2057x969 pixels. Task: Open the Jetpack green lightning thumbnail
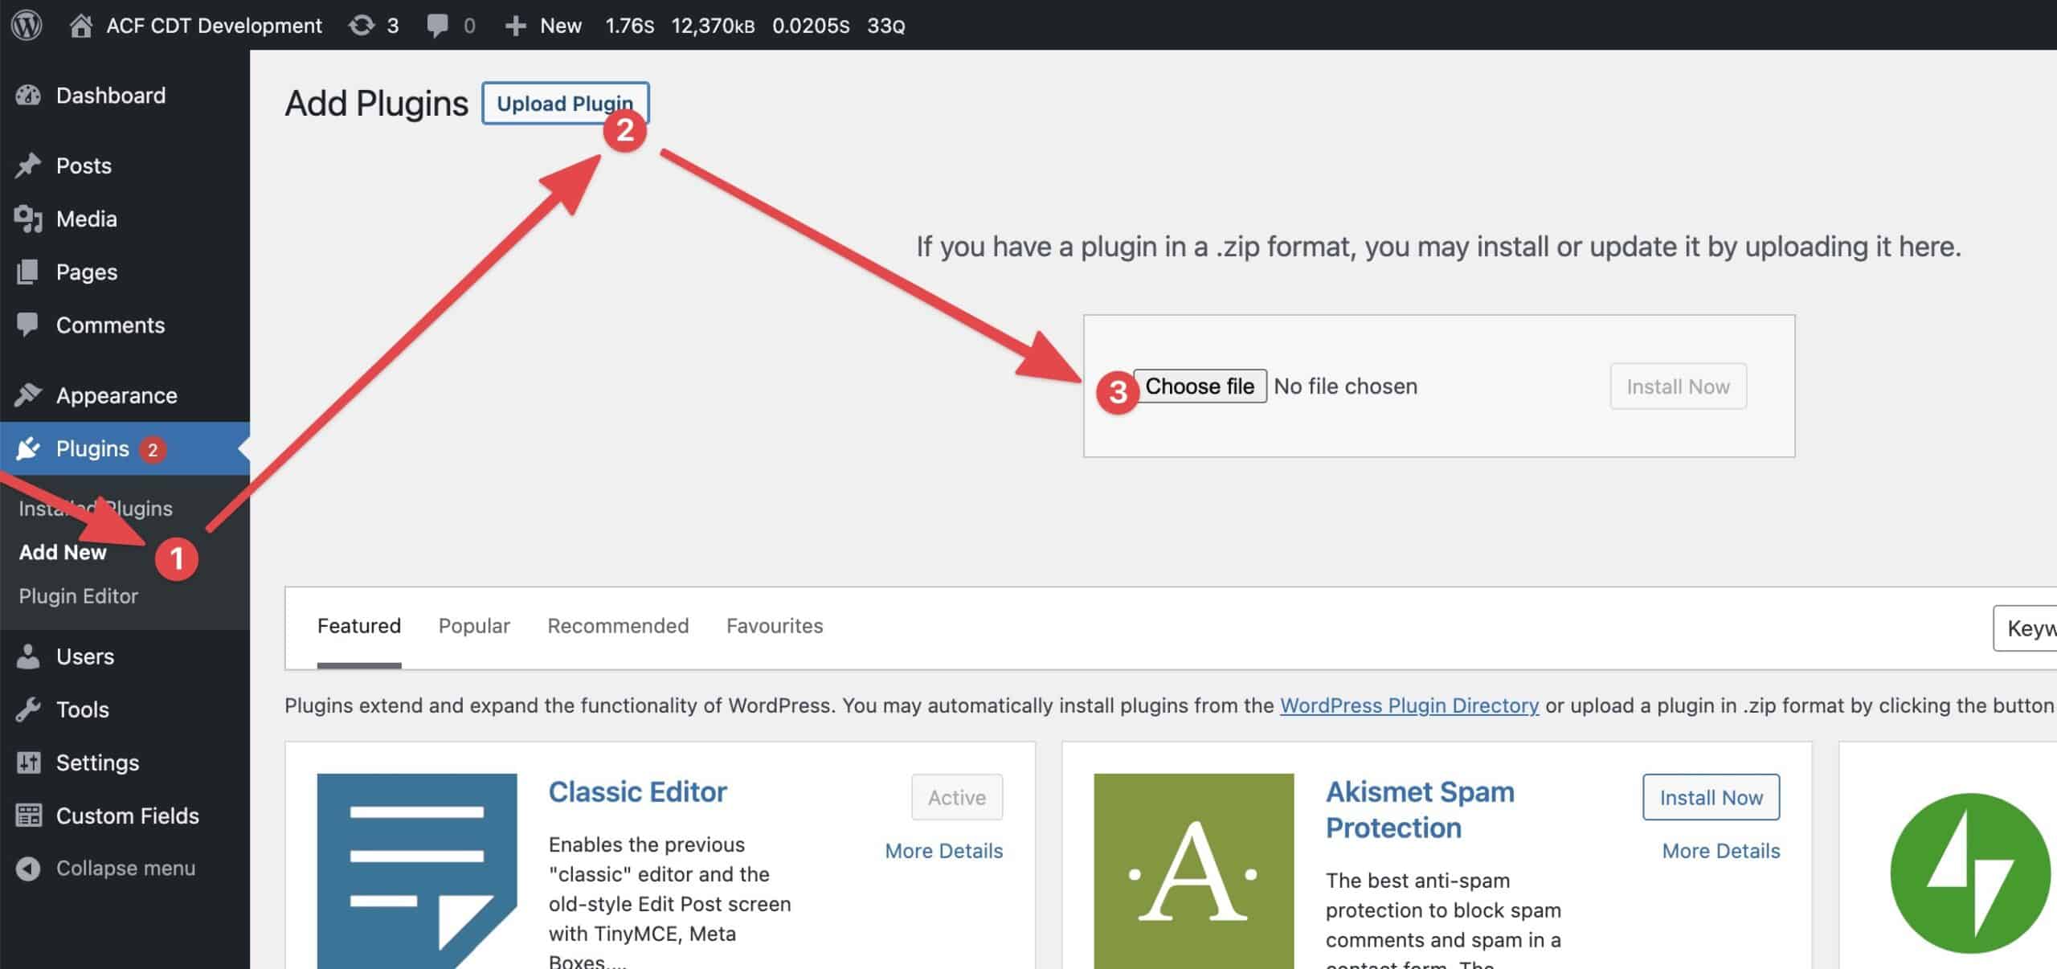click(1970, 873)
